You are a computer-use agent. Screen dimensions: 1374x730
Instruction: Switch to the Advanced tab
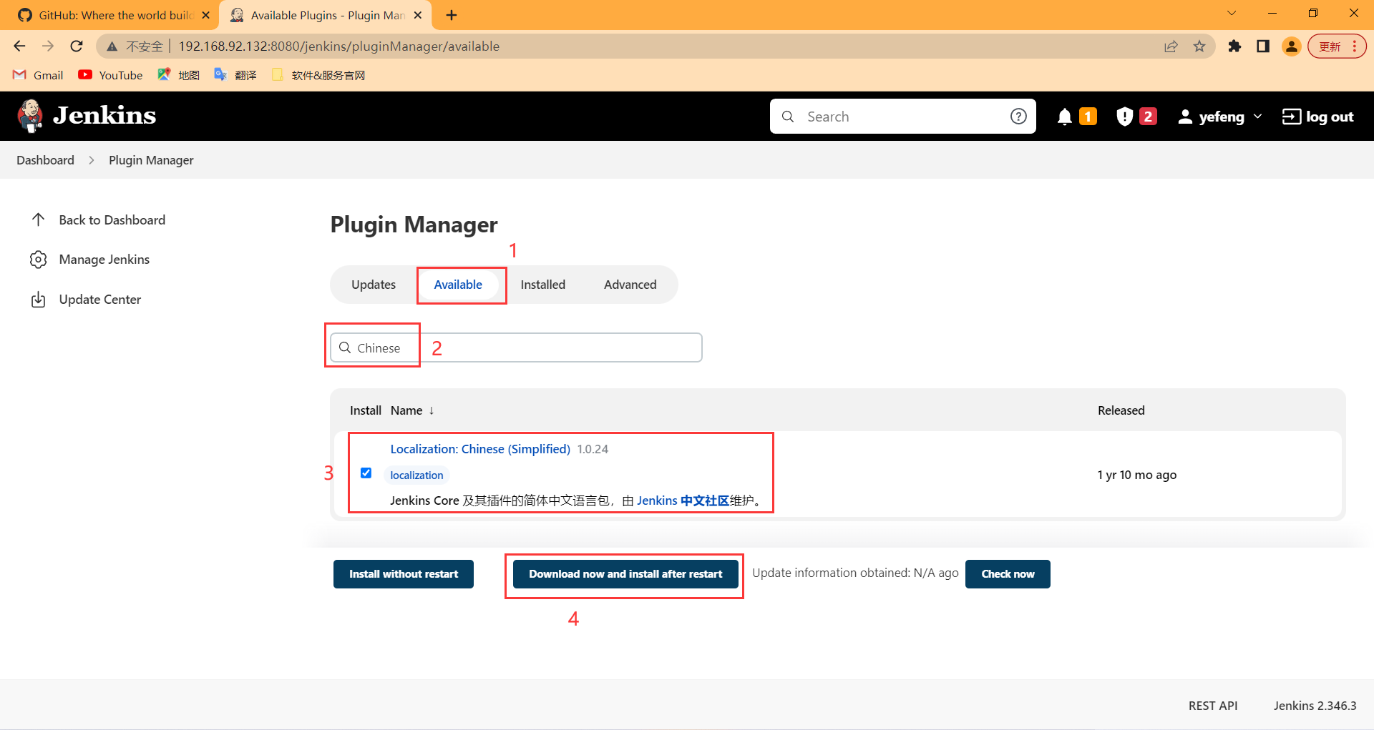click(630, 285)
